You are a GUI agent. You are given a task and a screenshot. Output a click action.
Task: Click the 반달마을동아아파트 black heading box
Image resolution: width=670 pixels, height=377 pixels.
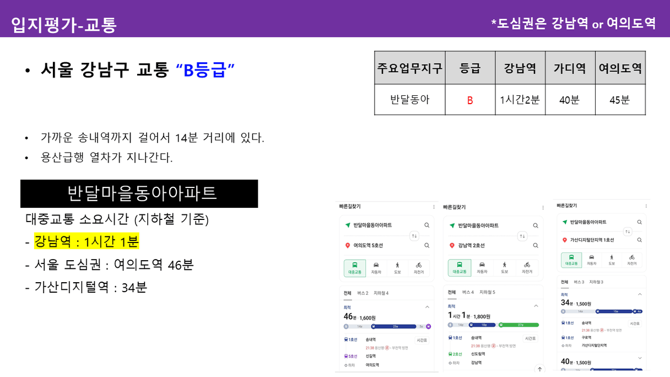pyautogui.click(x=139, y=193)
